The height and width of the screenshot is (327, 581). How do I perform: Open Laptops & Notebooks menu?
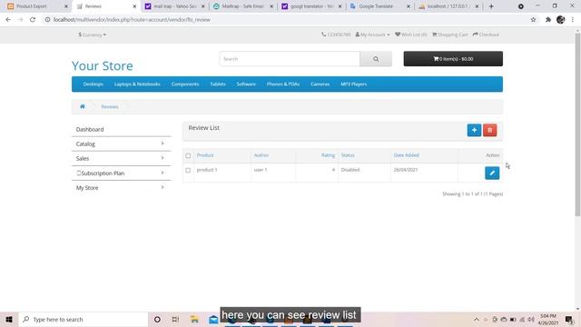pos(137,84)
